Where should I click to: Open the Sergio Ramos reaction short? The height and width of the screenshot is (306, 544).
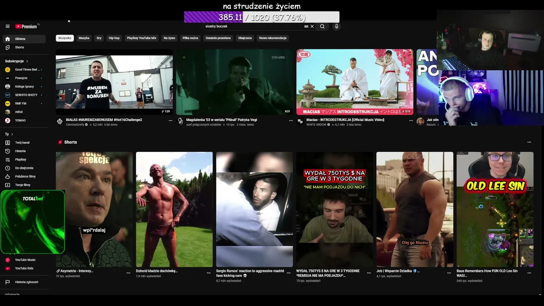click(x=254, y=210)
